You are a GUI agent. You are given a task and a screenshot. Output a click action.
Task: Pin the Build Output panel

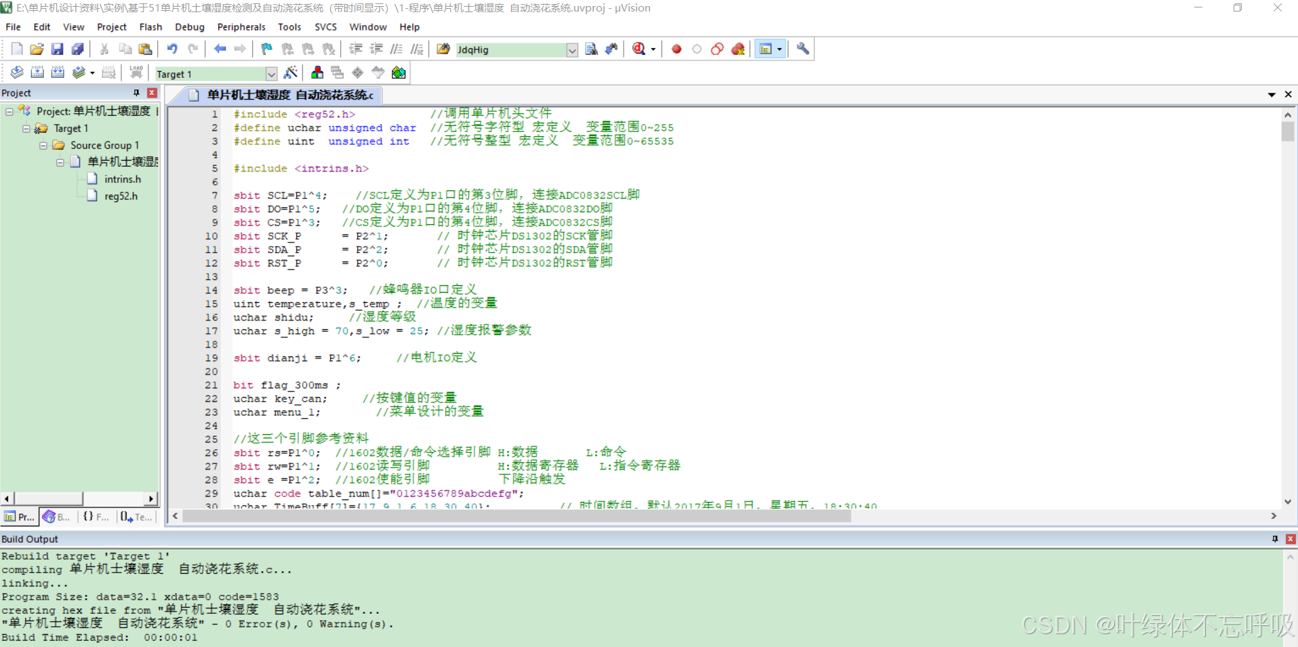[x=1275, y=539]
